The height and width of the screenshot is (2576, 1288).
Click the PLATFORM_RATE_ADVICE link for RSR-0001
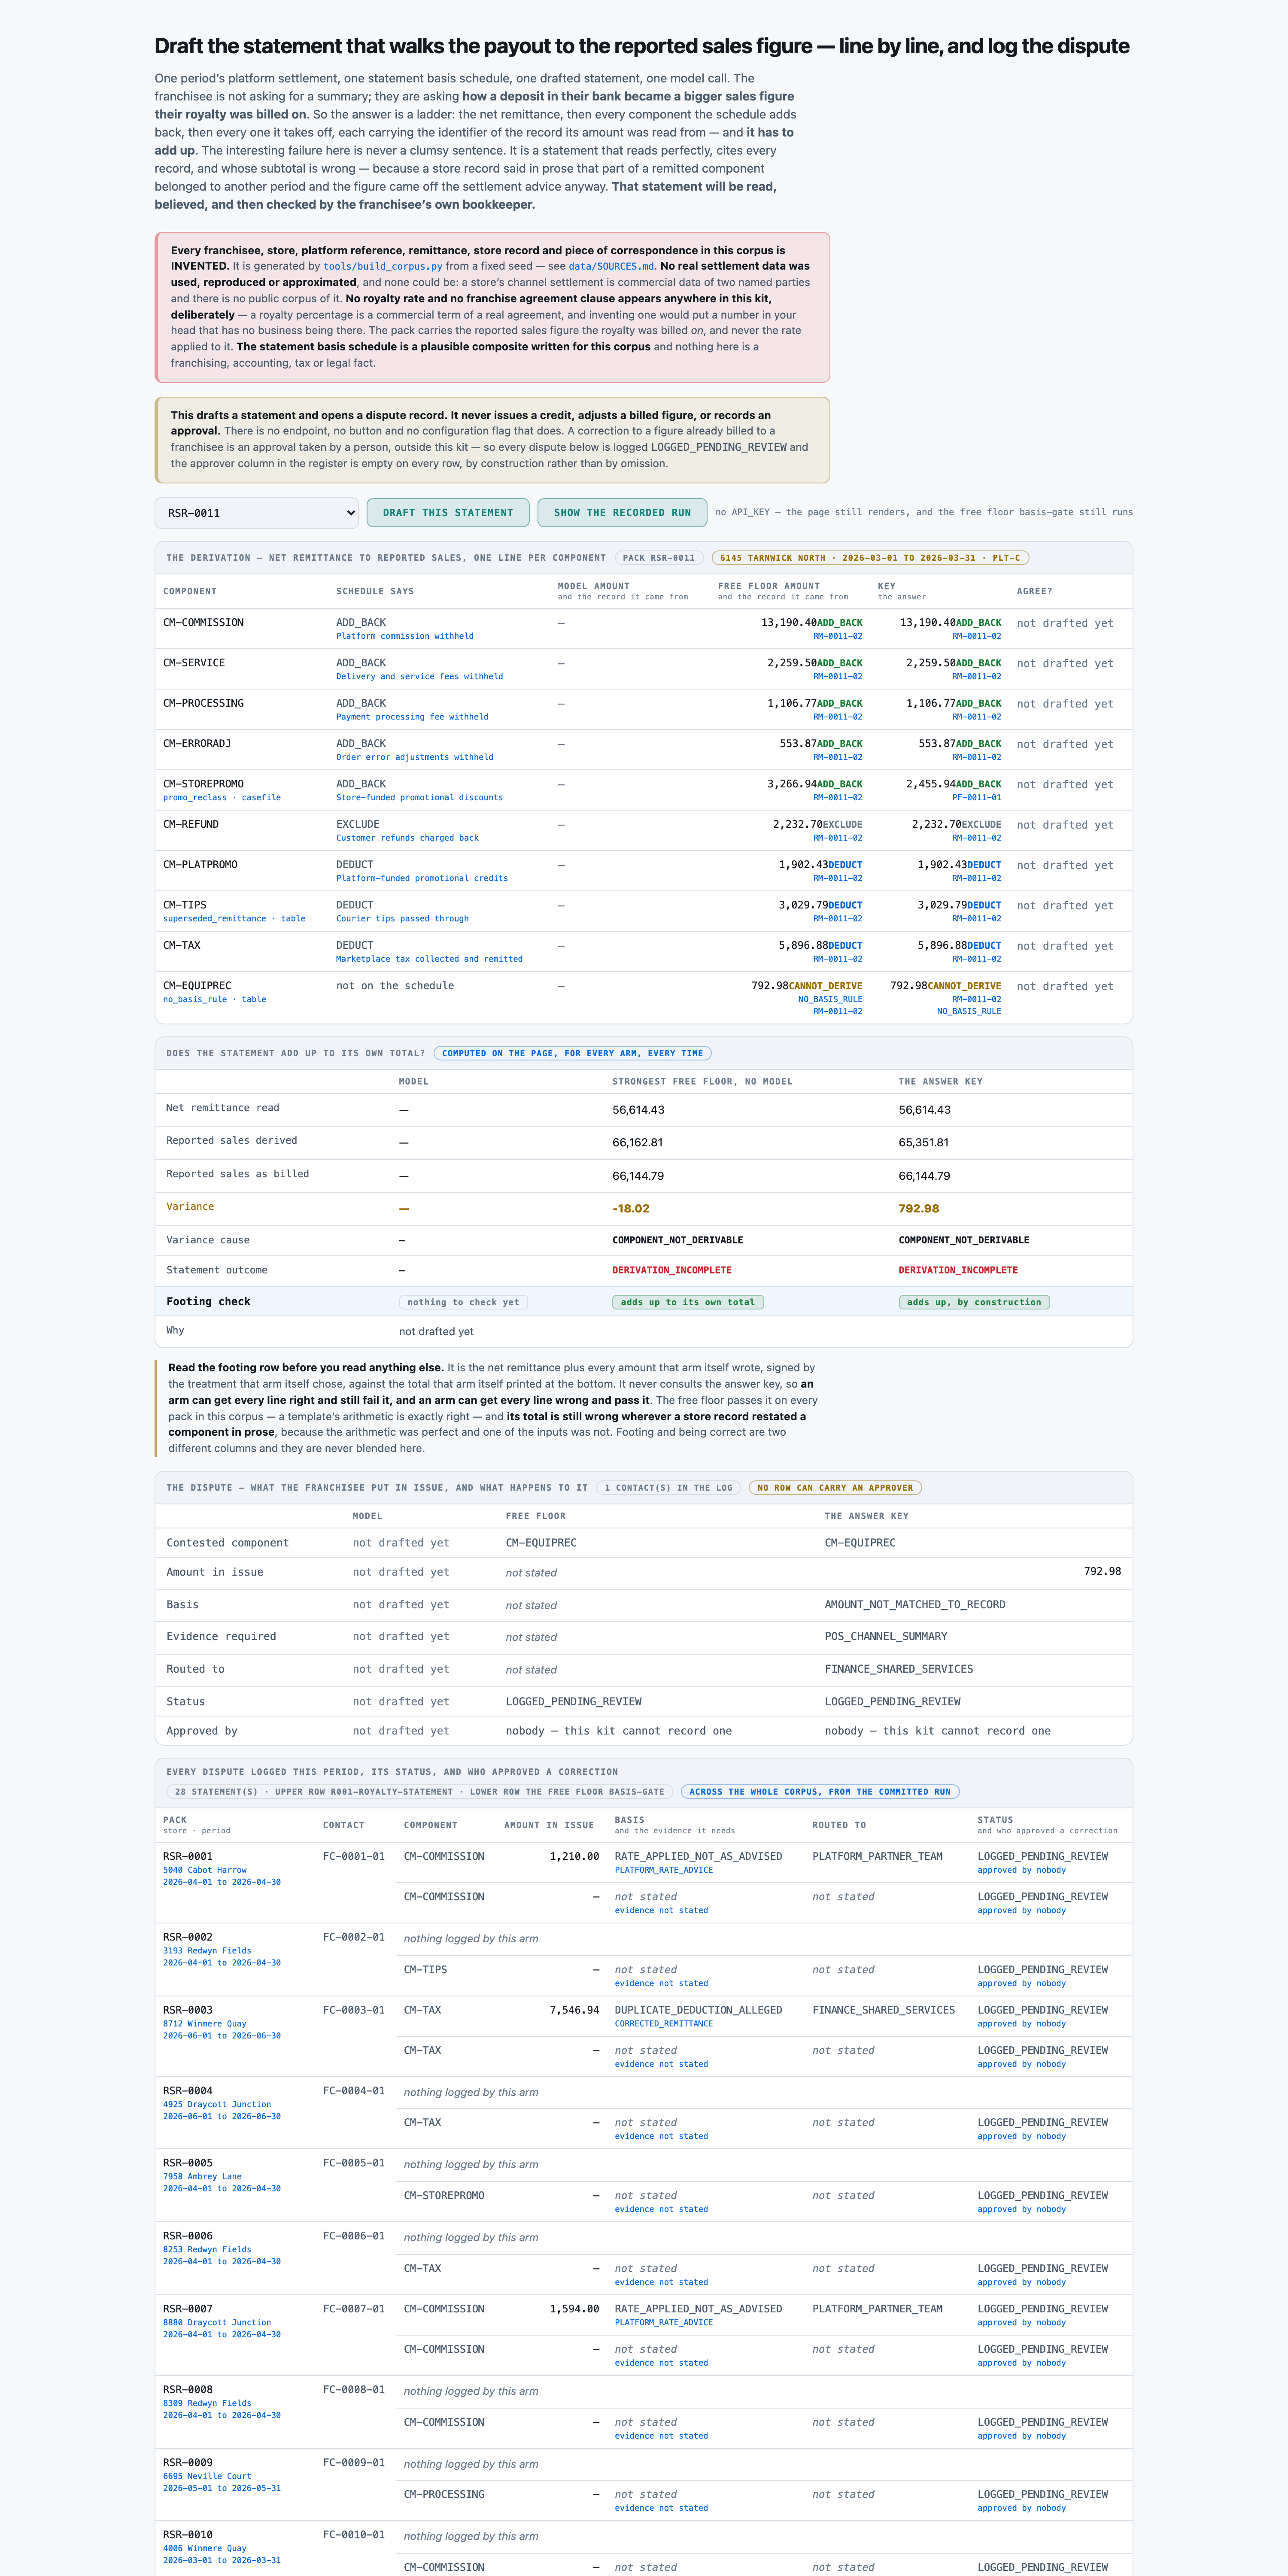click(x=664, y=1870)
